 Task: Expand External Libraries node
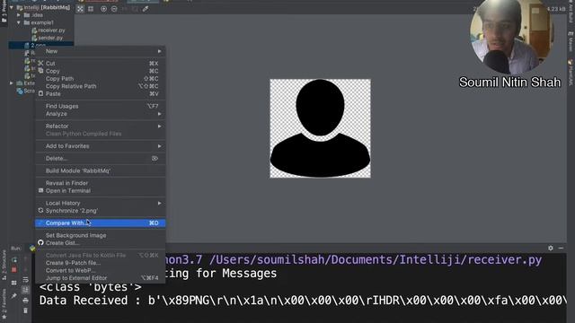click(12, 83)
